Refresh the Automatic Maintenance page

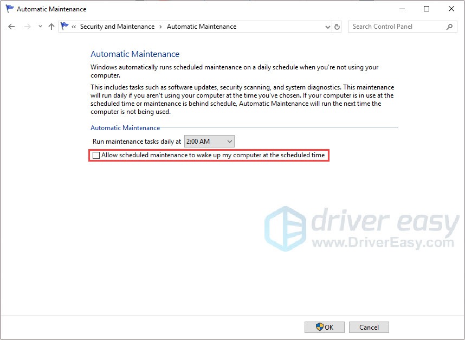pyautogui.click(x=337, y=27)
